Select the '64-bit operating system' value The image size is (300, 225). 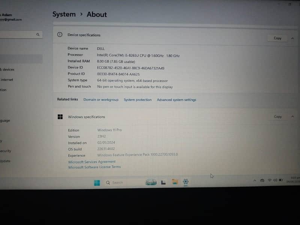click(132, 81)
